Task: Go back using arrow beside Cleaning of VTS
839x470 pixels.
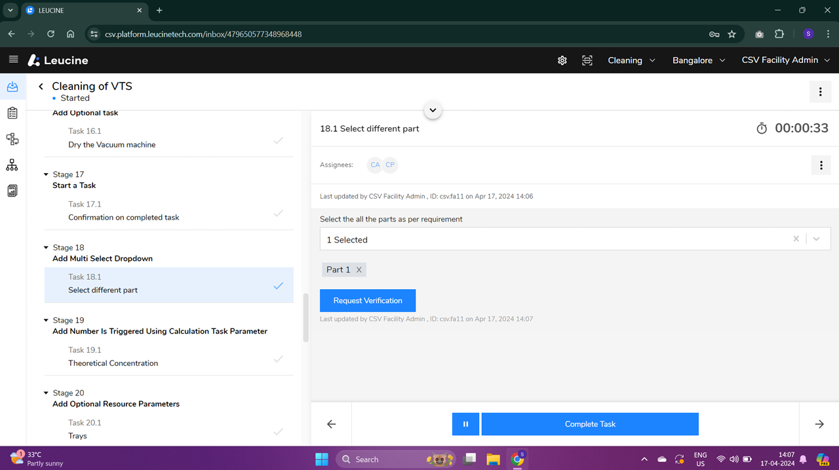Action: pyautogui.click(x=41, y=87)
